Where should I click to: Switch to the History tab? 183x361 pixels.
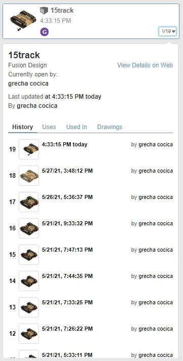click(23, 127)
